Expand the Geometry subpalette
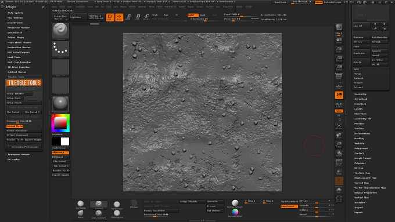The width and height of the screenshot is (395, 222). tap(361, 94)
